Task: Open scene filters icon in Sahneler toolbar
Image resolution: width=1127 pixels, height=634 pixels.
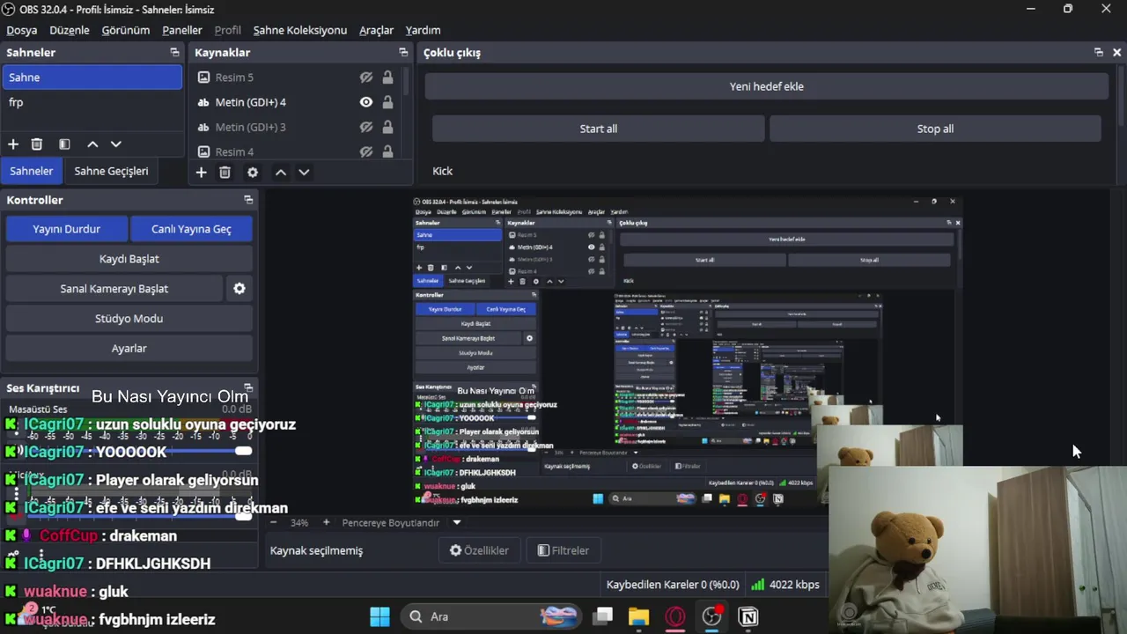Action: (64, 144)
